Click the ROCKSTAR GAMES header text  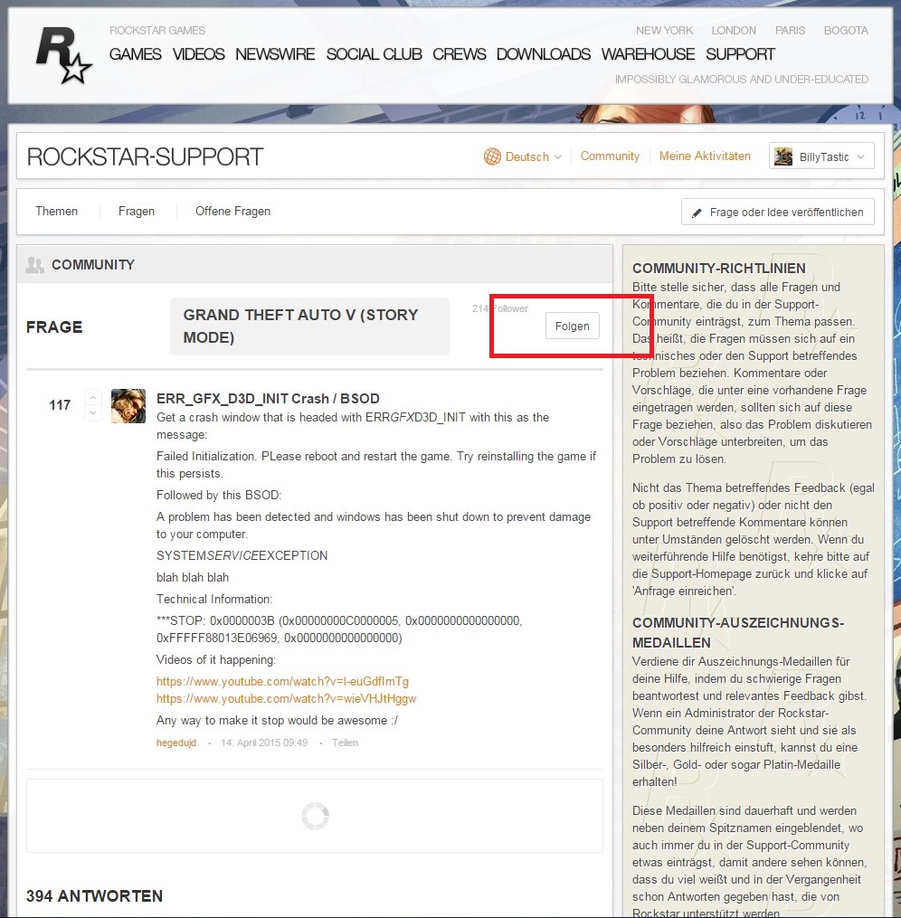[x=157, y=31]
